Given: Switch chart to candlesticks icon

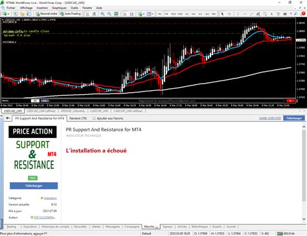Looking at the screenshot, I should pos(95,14).
